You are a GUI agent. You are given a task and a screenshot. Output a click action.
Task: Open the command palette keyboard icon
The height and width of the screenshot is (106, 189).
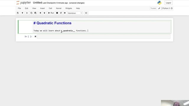pos(86,13)
